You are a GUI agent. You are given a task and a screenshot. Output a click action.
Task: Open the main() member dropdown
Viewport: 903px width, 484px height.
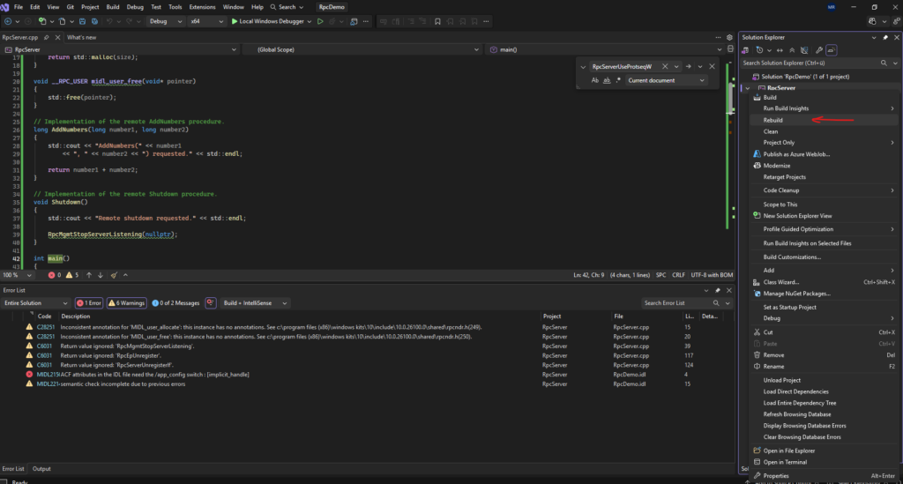pos(605,49)
